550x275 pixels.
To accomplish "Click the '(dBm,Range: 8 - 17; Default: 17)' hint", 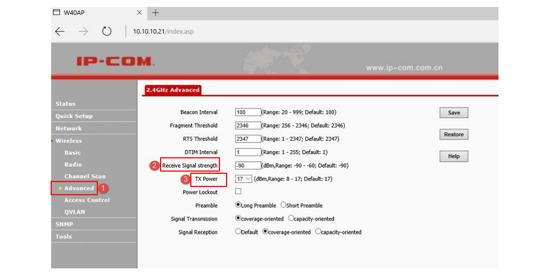I will (293, 179).
